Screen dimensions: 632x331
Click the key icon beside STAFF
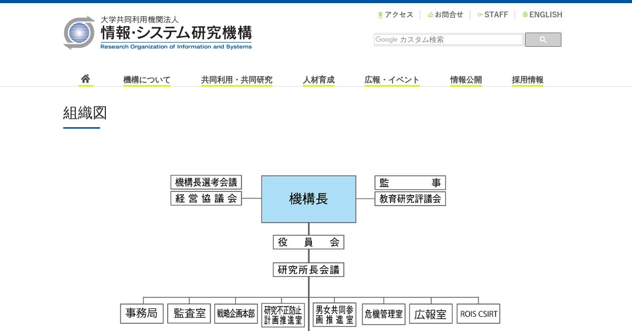(x=480, y=15)
